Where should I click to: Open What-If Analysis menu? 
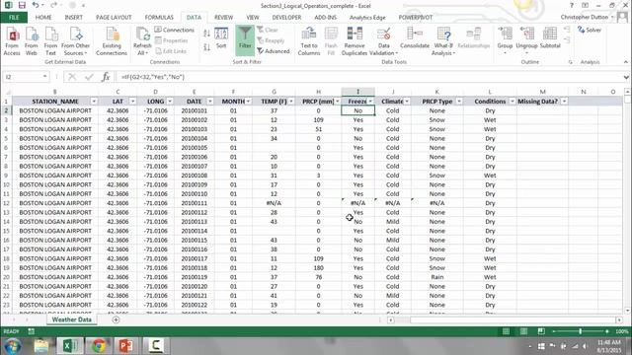click(443, 41)
